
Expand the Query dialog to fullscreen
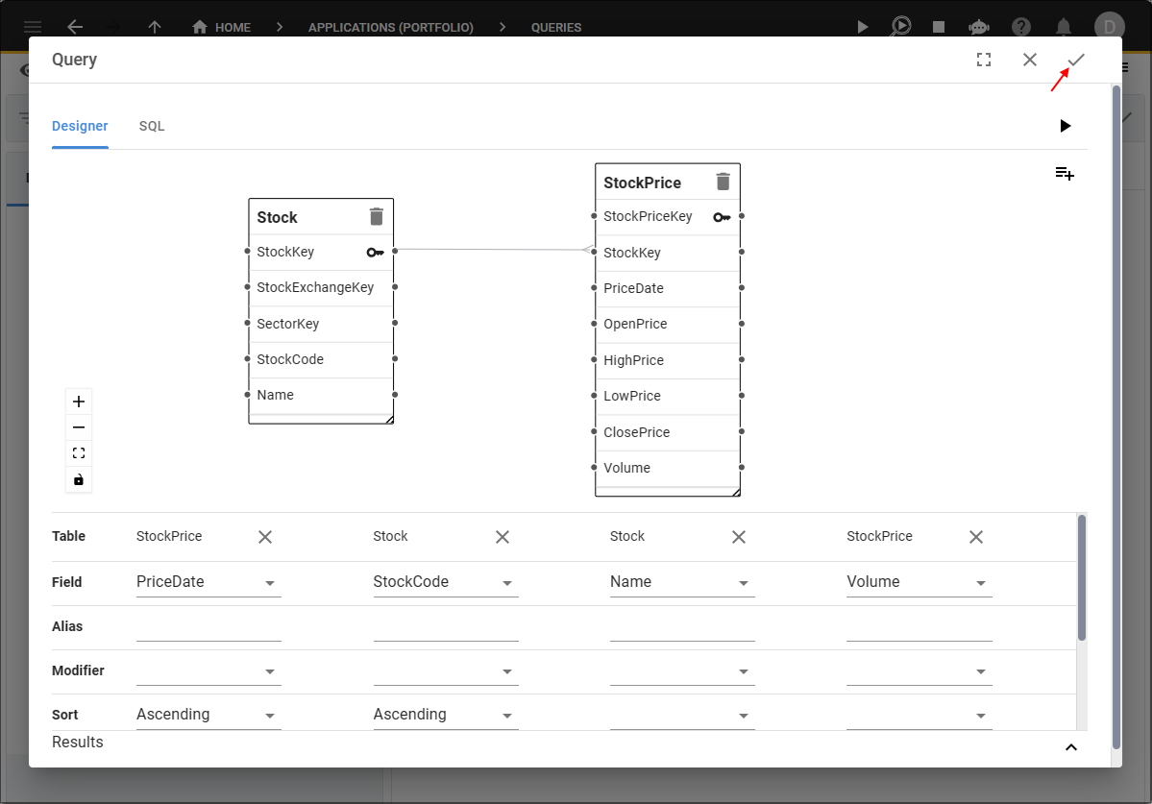[984, 60]
